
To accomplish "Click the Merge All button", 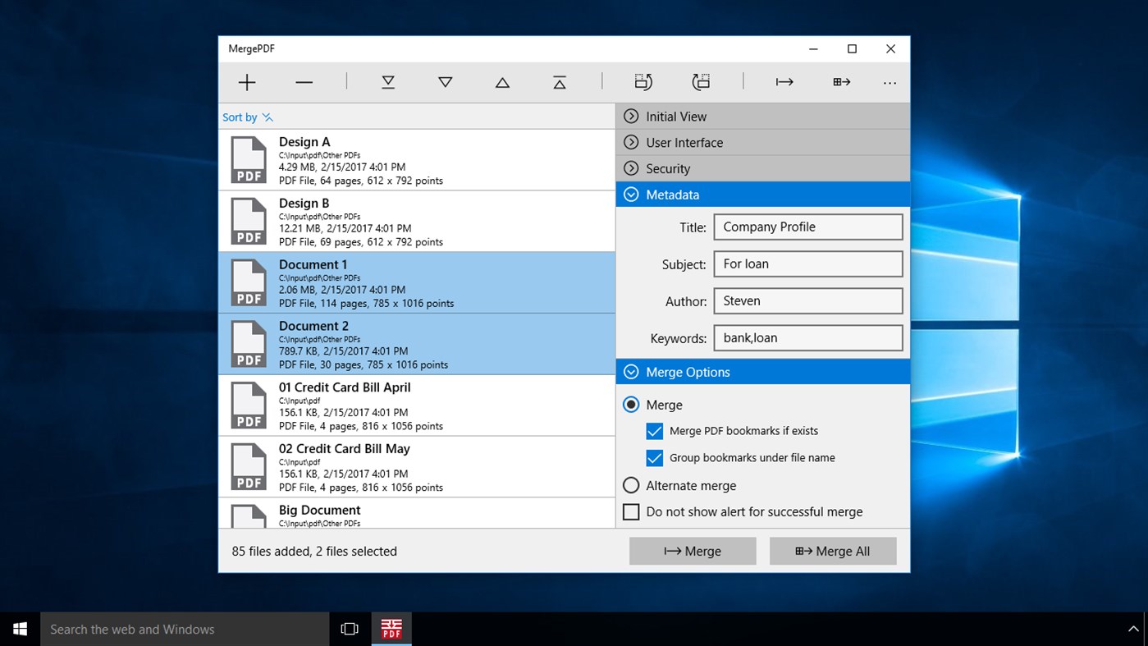I will point(833,551).
